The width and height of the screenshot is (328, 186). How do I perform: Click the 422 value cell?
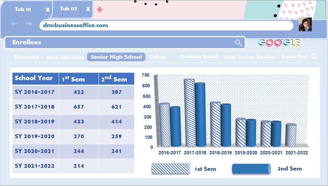pyautogui.click(x=79, y=92)
